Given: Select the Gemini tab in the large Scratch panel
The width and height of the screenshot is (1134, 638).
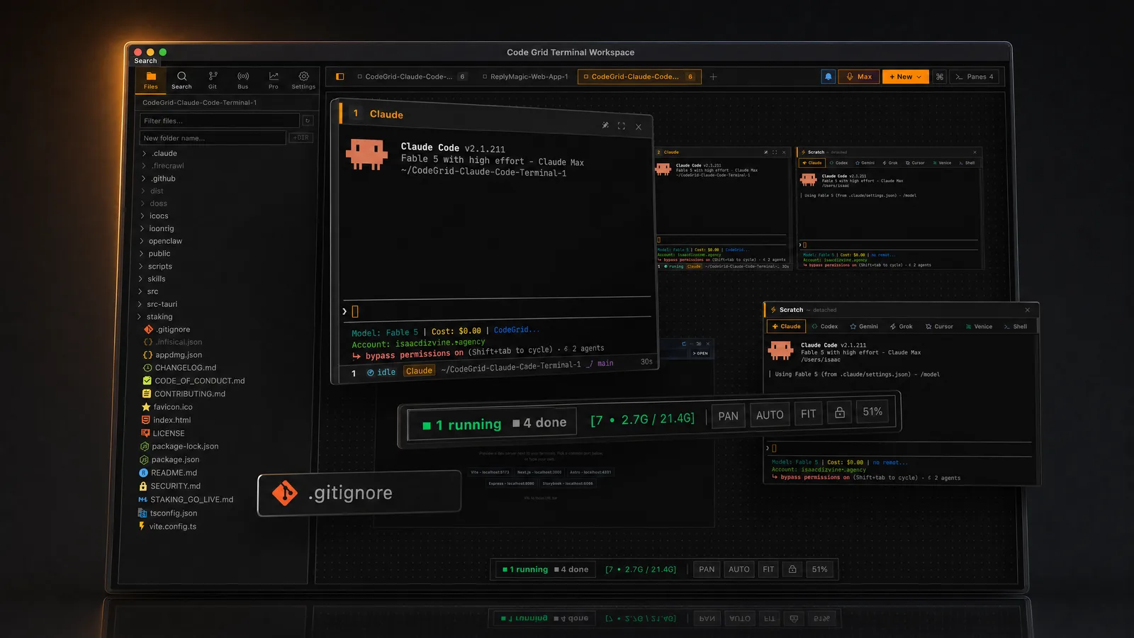Looking at the screenshot, I should [x=864, y=326].
